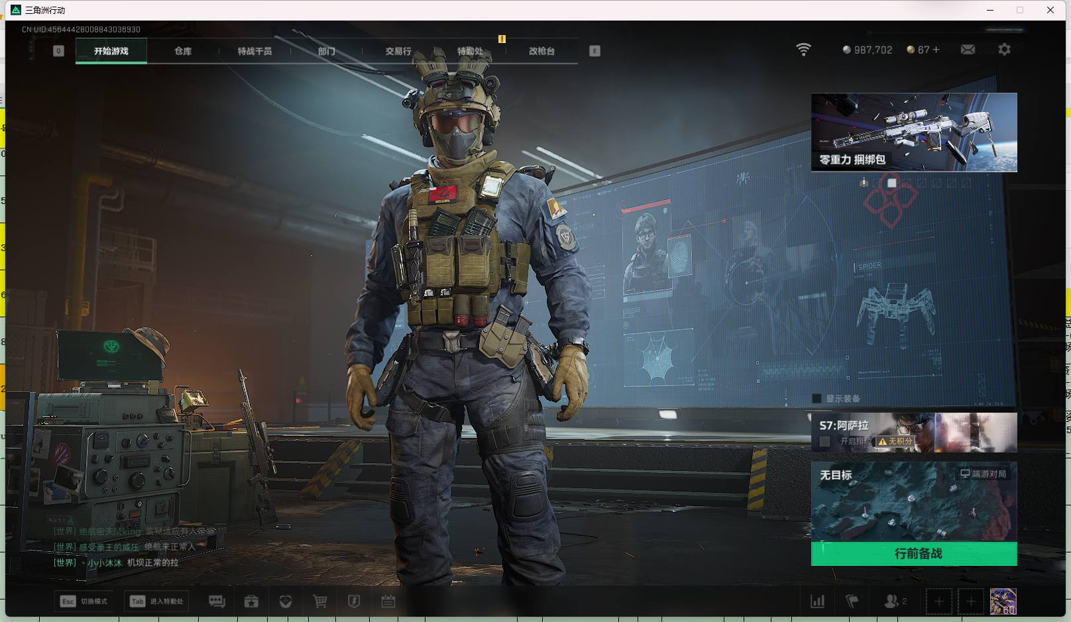Toggle the 显示装备 checkbox
Image resolution: width=1071 pixels, height=622 pixels.
click(817, 398)
